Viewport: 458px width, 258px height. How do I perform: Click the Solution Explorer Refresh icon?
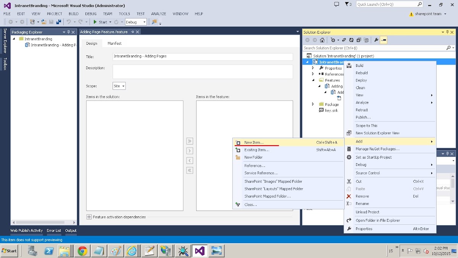click(x=351, y=40)
